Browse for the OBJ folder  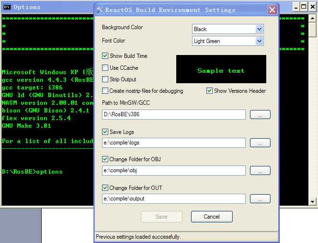pos(260,170)
